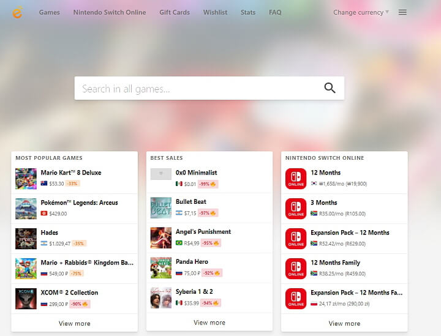The image size is (441, 336).
Task: Click the 0x0 Minimalist placeholder image
Action: click(161, 174)
